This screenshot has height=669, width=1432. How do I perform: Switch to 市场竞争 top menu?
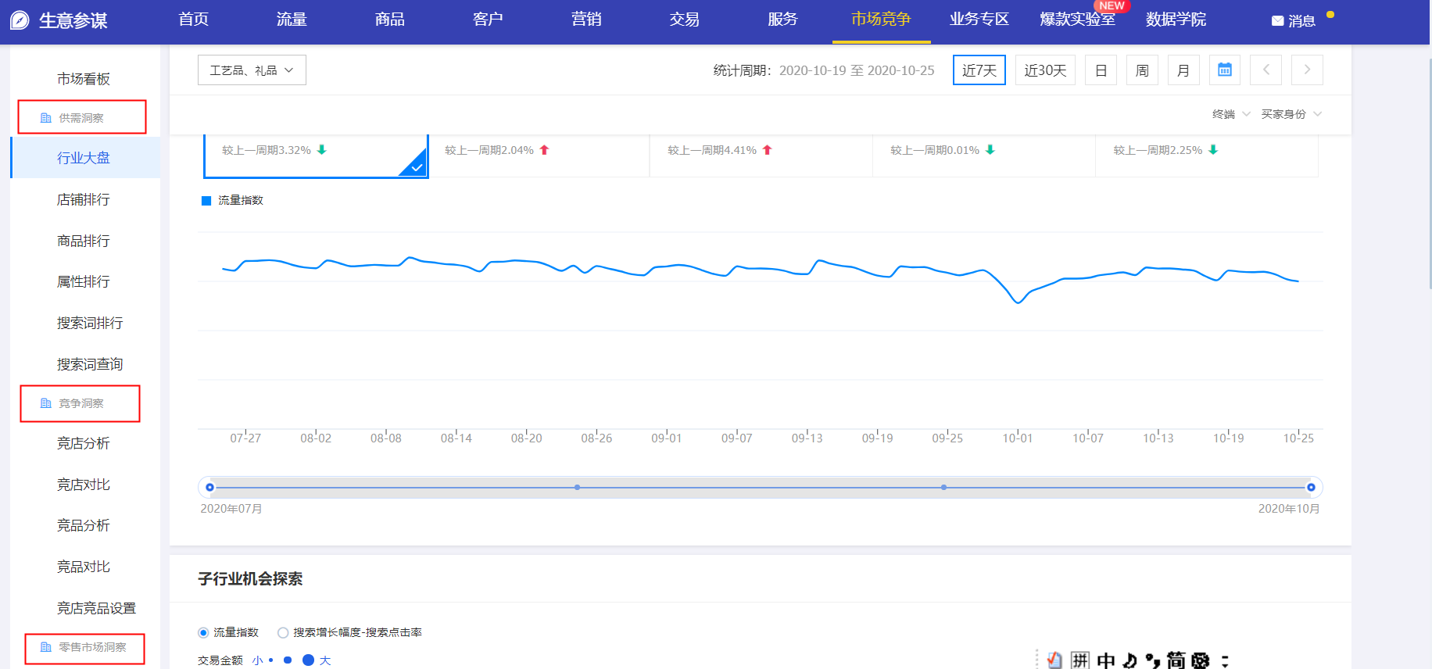pyautogui.click(x=881, y=20)
